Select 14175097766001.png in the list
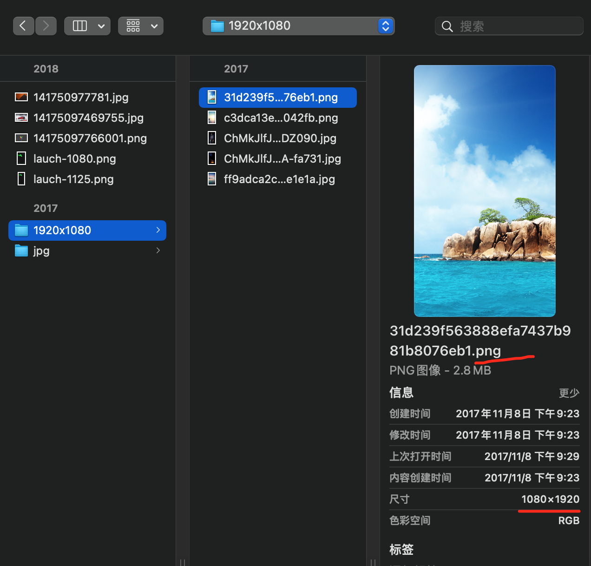 (90, 138)
